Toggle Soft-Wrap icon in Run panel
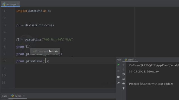This screenshot has height=100, width=179. tap(124, 74)
